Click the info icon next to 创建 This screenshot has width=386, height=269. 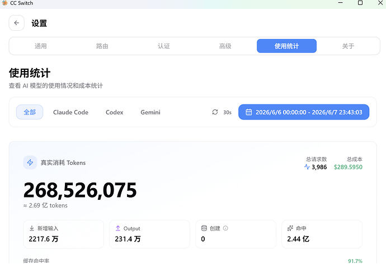225,228
